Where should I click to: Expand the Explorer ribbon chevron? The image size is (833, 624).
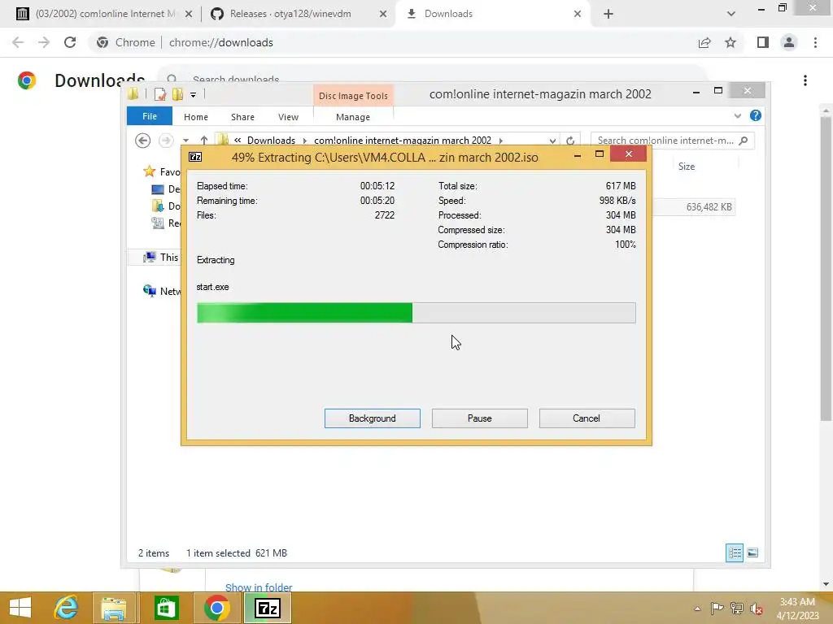coord(737,115)
